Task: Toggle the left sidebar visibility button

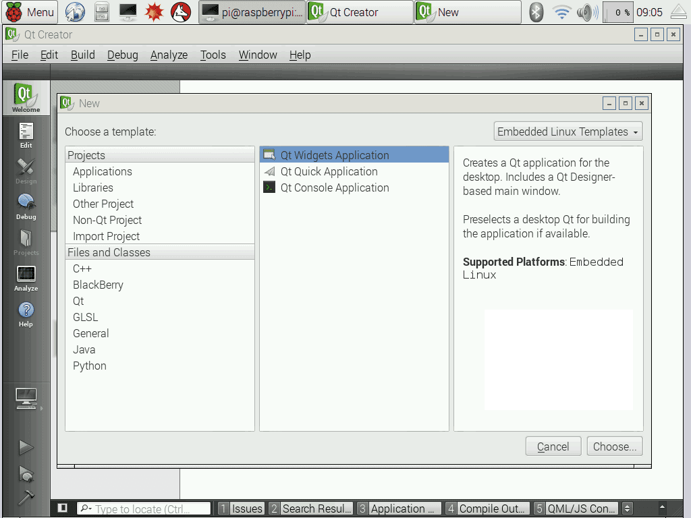Action: tap(62, 509)
